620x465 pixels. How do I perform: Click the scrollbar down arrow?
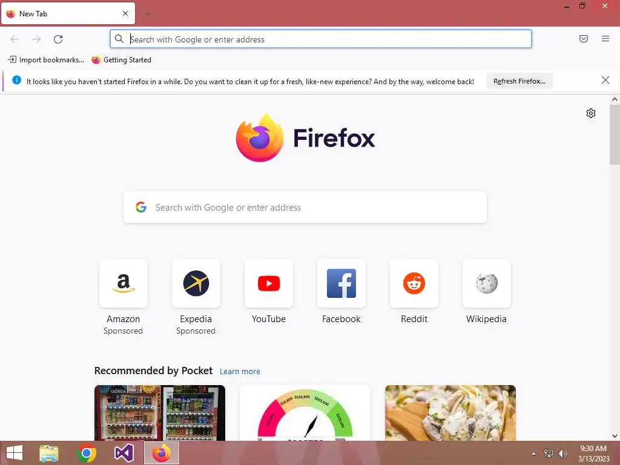[615, 436]
